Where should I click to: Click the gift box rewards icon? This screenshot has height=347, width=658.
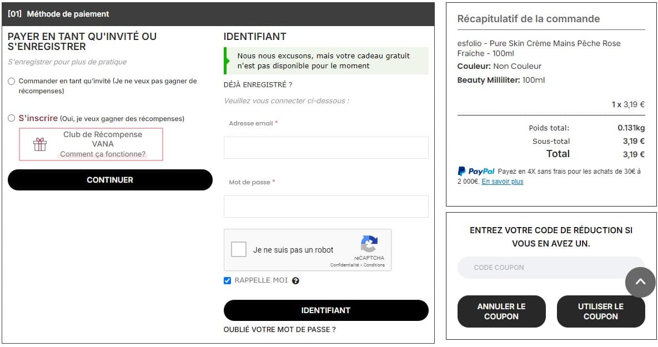(40, 144)
